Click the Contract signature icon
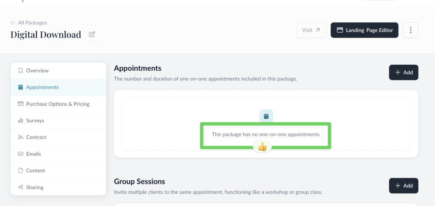Viewport: 435px width, 206px height. 20,137
